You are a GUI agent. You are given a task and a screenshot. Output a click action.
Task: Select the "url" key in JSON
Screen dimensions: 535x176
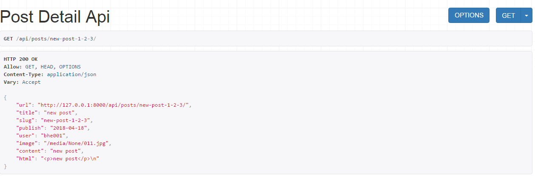click(24, 105)
